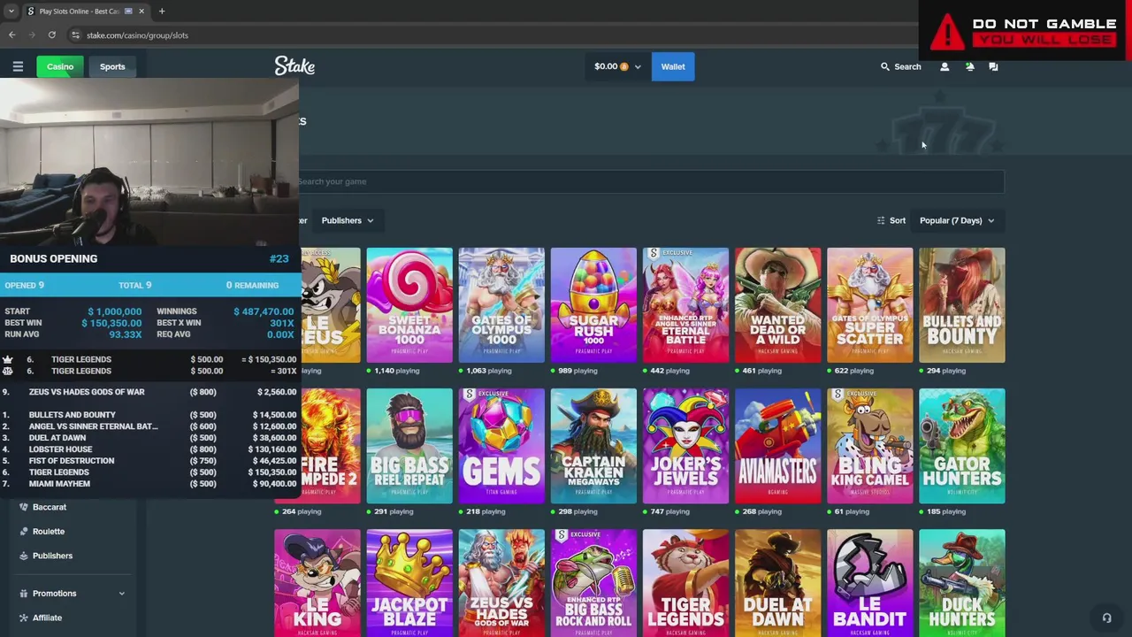Open Gates of Olympus 1000 game
This screenshot has height=637, width=1132.
coord(501,305)
